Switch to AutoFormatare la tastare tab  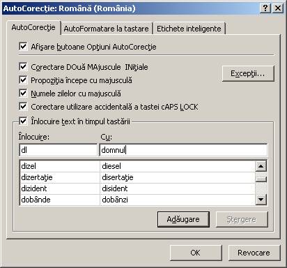107,29
